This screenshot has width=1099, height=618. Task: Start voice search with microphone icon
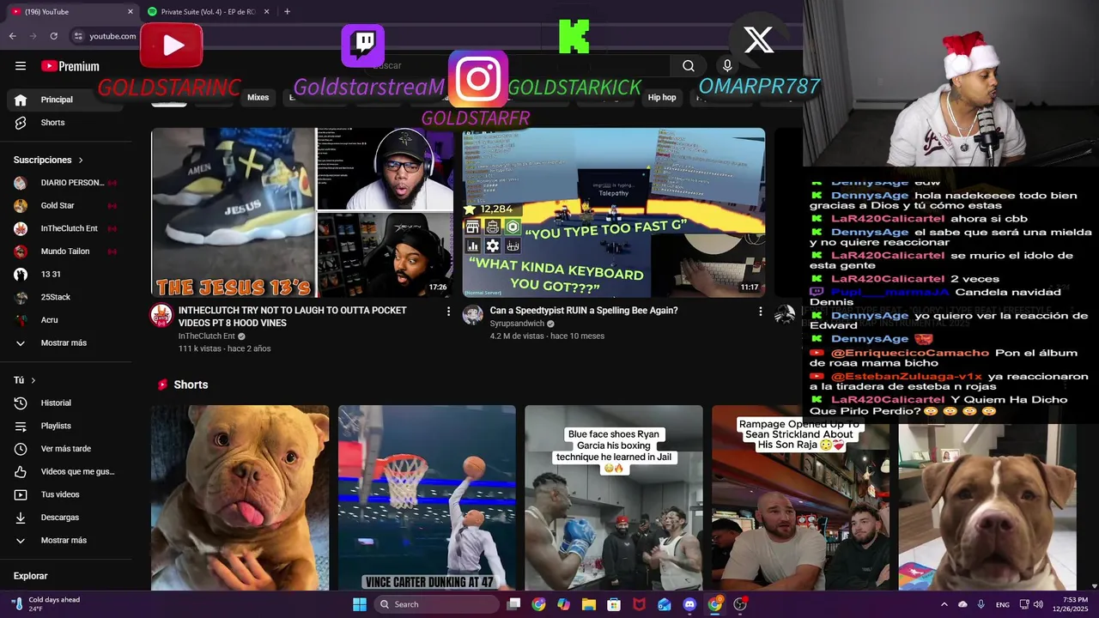pyautogui.click(x=727, y=66)
